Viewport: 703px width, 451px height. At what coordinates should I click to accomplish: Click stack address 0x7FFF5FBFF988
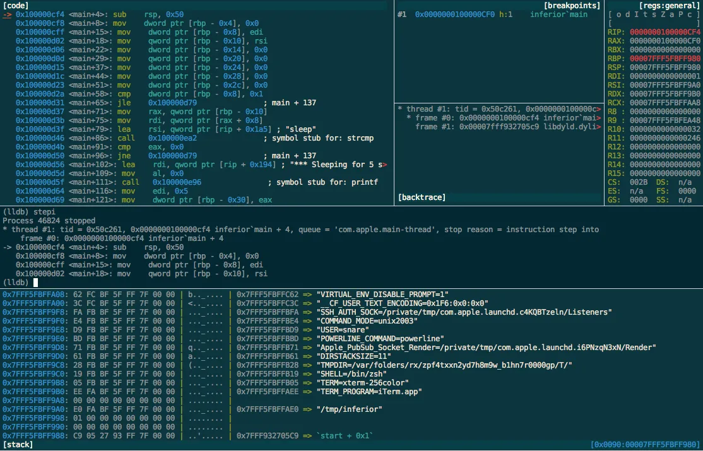(x=35, y=435)
